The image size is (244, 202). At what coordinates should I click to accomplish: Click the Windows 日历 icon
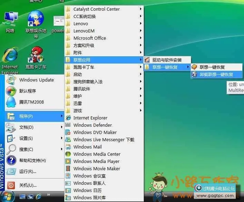click(x=68, y=190)
